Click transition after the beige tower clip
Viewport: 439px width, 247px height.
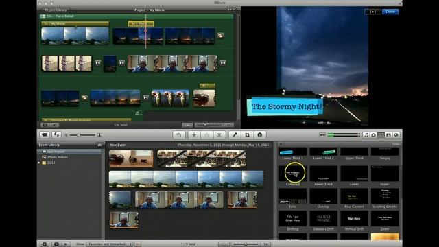coord(97,63)
